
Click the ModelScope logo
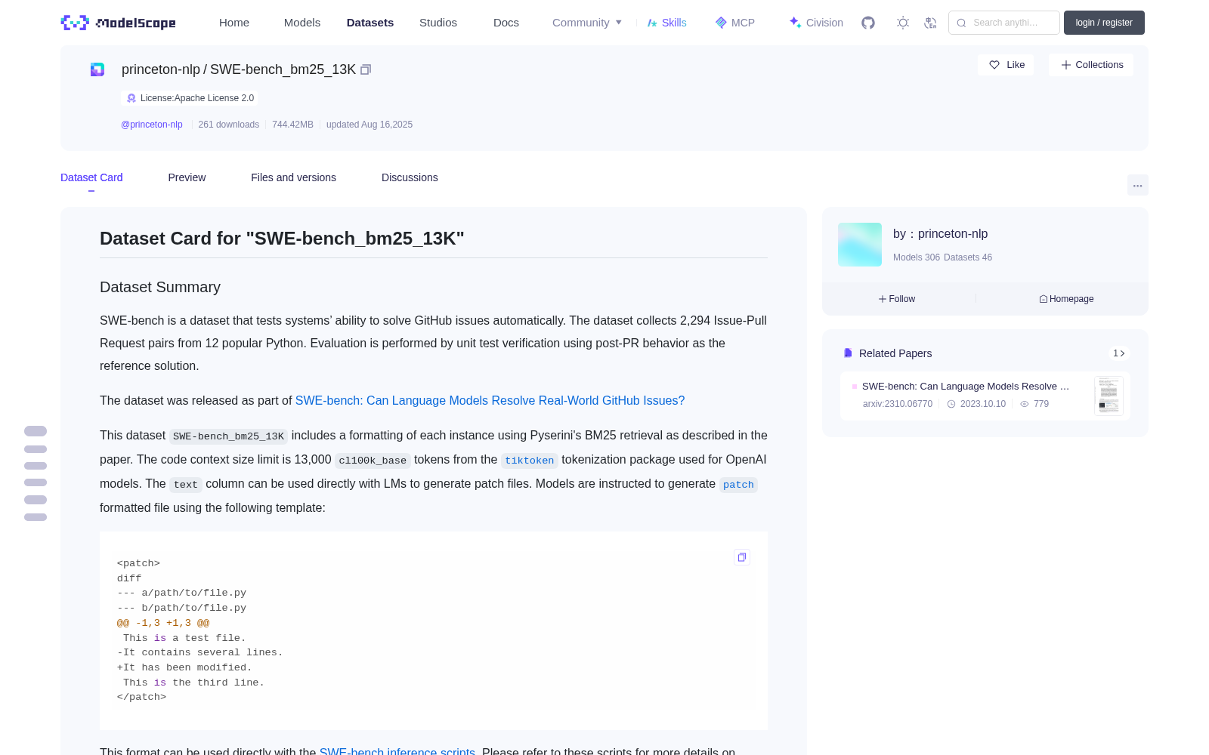coord(119,23)
